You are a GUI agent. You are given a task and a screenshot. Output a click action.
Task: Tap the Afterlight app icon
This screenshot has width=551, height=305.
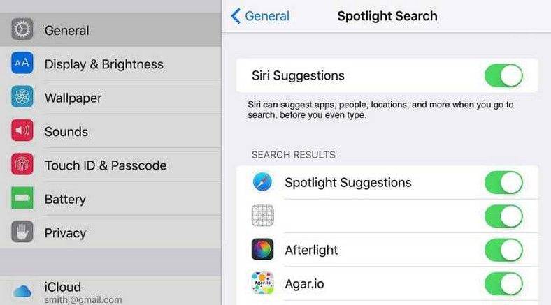[x=262, y=249]
